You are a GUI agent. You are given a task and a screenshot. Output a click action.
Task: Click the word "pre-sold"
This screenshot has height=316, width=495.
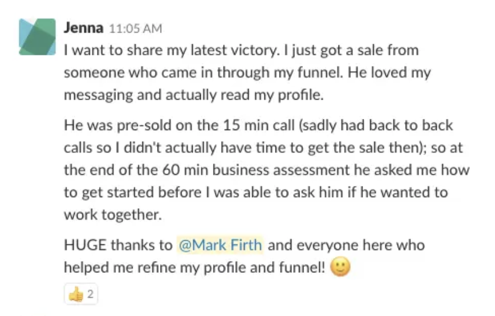point(144,126)
